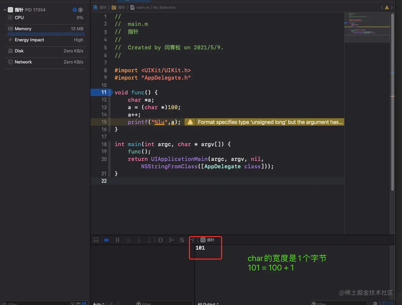402x305 pixels.
Task: Open the All Output dropdown
Action: pos(208,303)
